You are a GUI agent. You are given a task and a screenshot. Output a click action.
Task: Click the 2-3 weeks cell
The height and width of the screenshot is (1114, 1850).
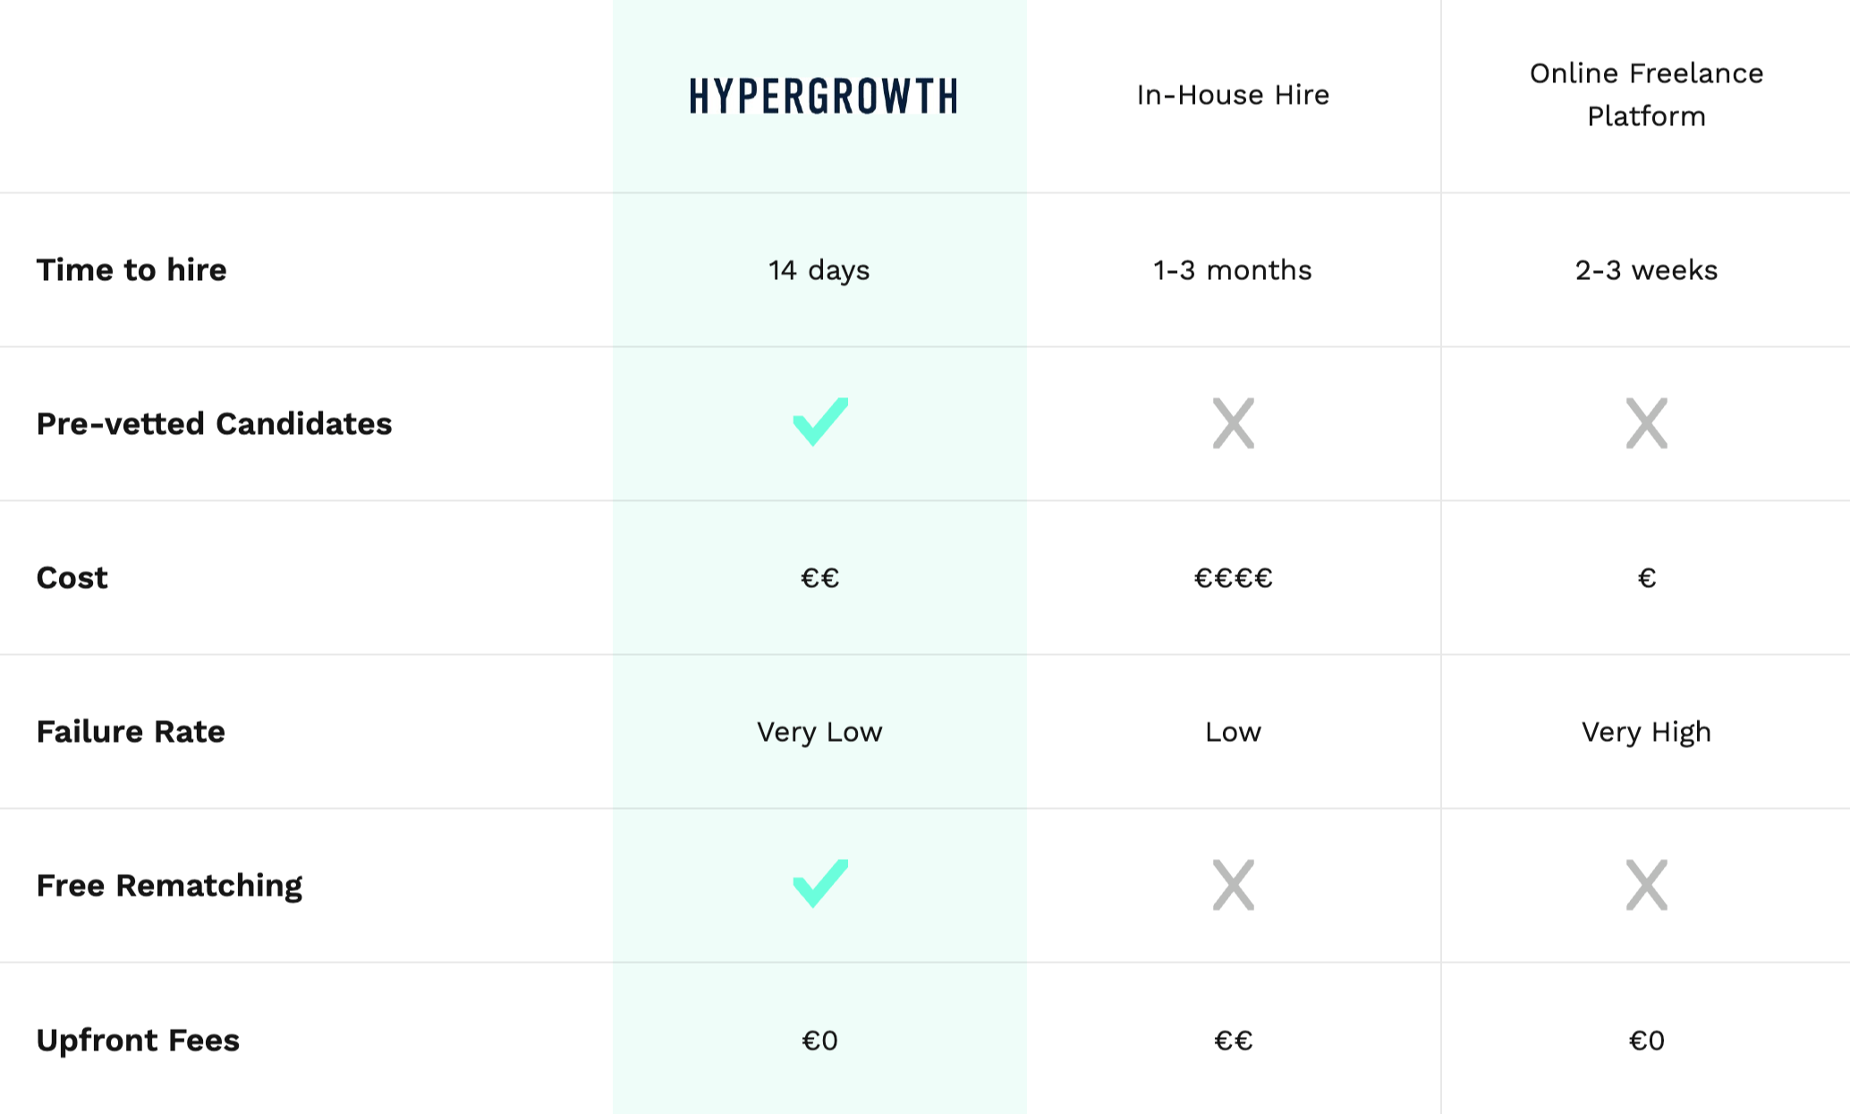click(x=1646, y=269)
